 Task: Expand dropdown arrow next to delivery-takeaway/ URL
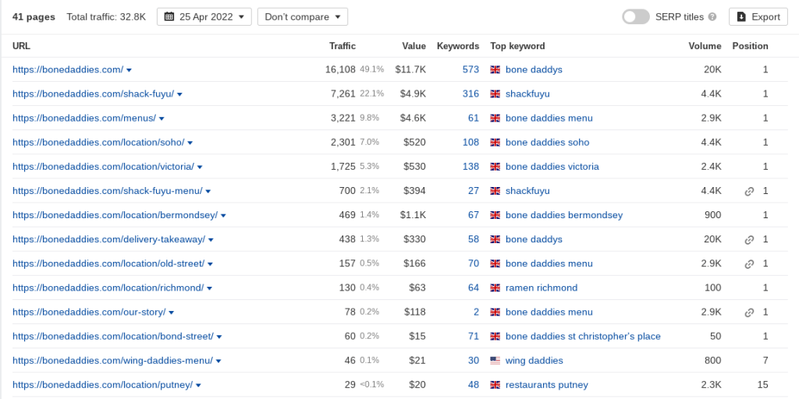[x=211, y=240]
